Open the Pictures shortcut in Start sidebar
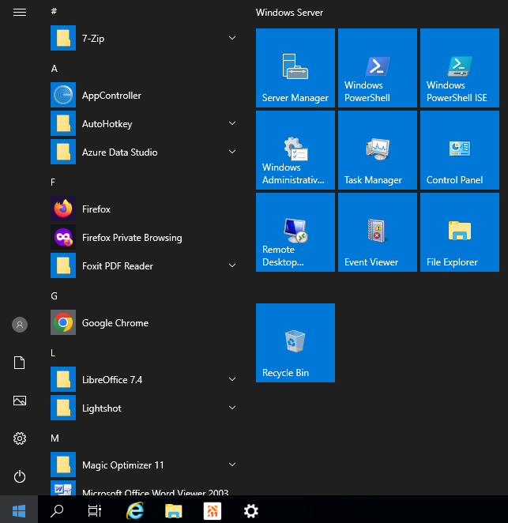Viewport: 508px width, 523px height. [x=20, y=401]
